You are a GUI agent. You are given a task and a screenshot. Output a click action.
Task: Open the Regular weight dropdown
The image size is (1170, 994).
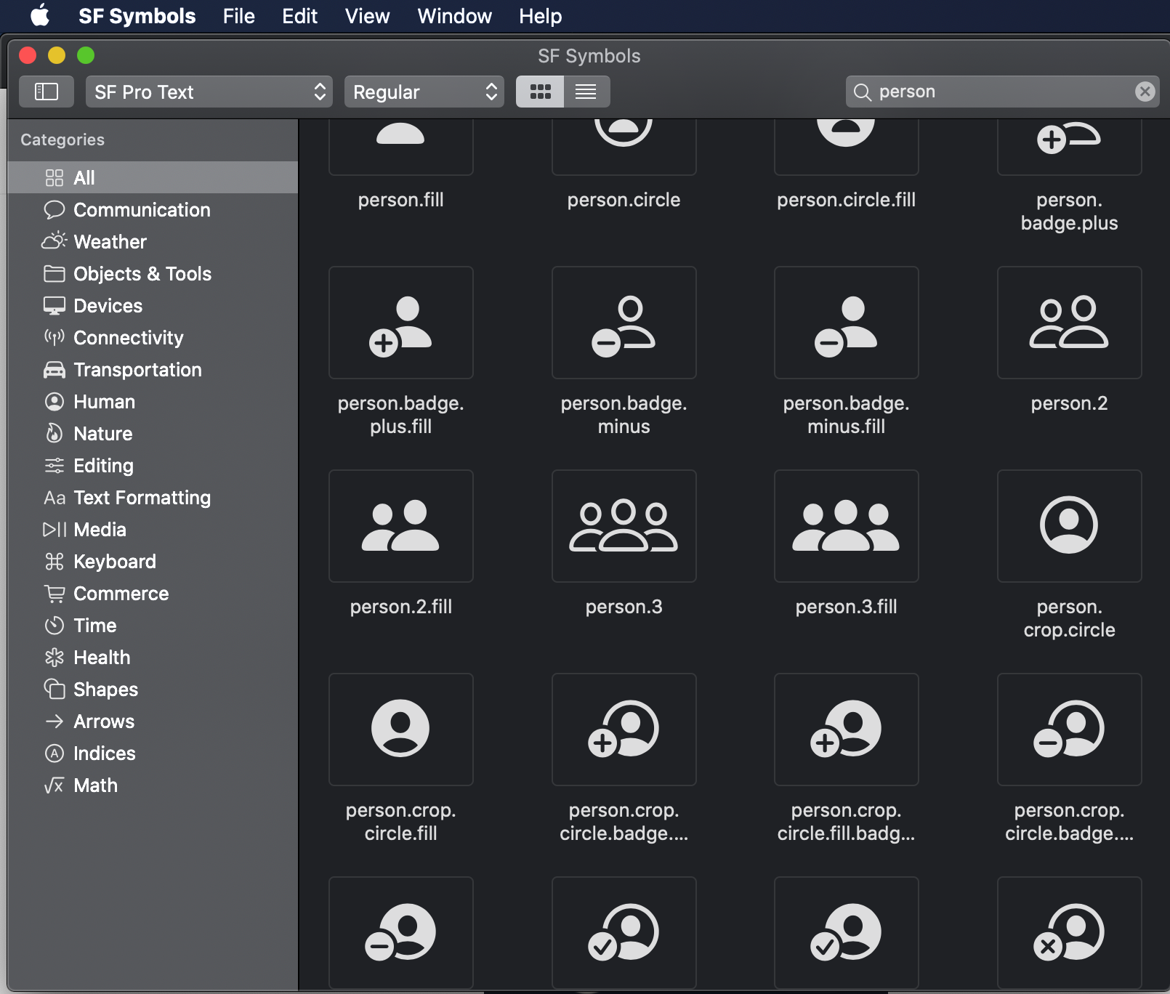point(424,92)
